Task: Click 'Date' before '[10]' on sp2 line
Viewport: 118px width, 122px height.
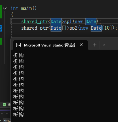Action: [x=96, y=28]
